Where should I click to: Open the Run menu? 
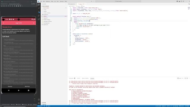coord(58,1)
